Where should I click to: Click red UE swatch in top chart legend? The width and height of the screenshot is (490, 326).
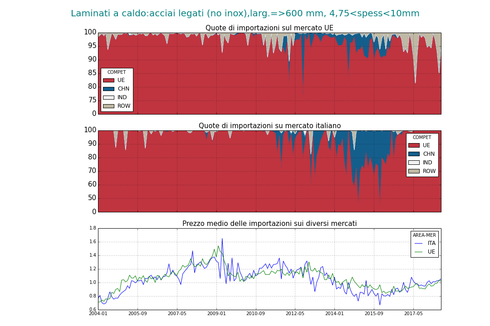pos(108,80)
